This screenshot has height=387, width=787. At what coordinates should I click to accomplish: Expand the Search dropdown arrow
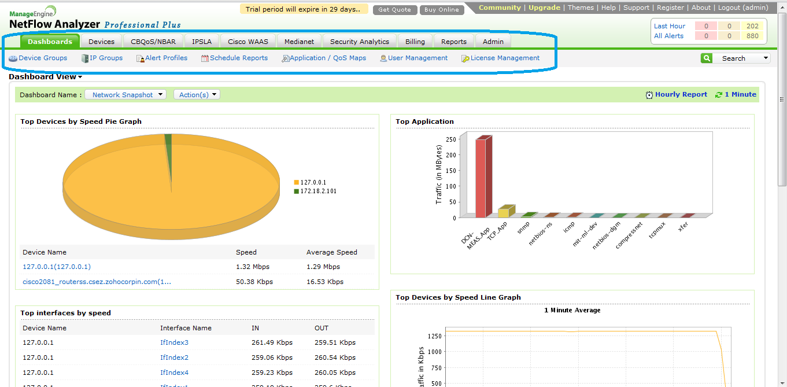coord(766,58)
